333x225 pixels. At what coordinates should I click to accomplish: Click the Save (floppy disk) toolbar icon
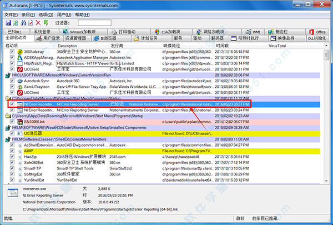(x=8, y=23)
